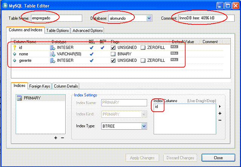Open the Column Details tab
Image resolution: width=241 pixels, height=167 pixels.
coord(66,86)
